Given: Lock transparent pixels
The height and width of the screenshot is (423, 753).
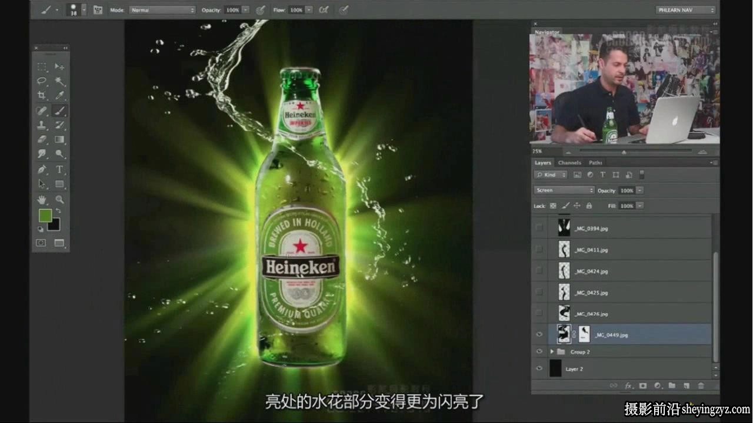Looking at the screenshot, I should tap(553, 206).
